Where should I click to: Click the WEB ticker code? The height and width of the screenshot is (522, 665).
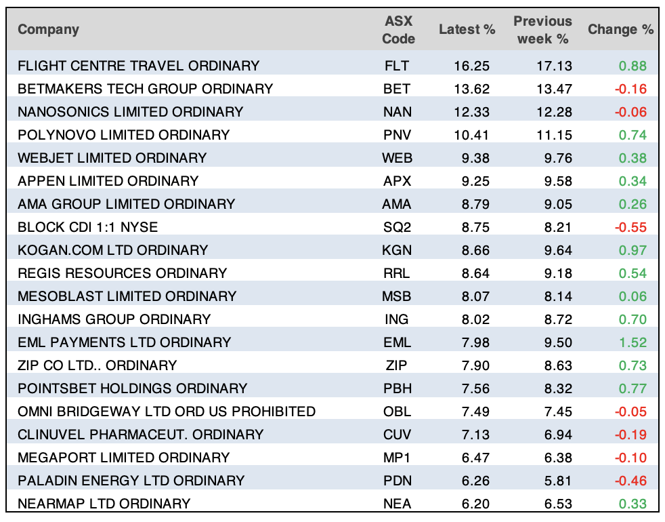pyautogui.click(x=397, y=158)
